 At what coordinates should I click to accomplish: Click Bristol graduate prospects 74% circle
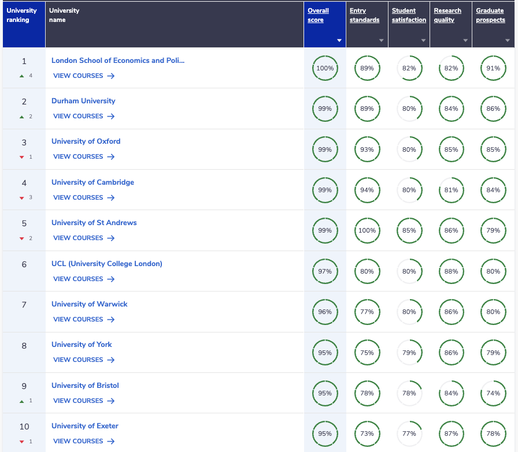[x=493, y=393]
